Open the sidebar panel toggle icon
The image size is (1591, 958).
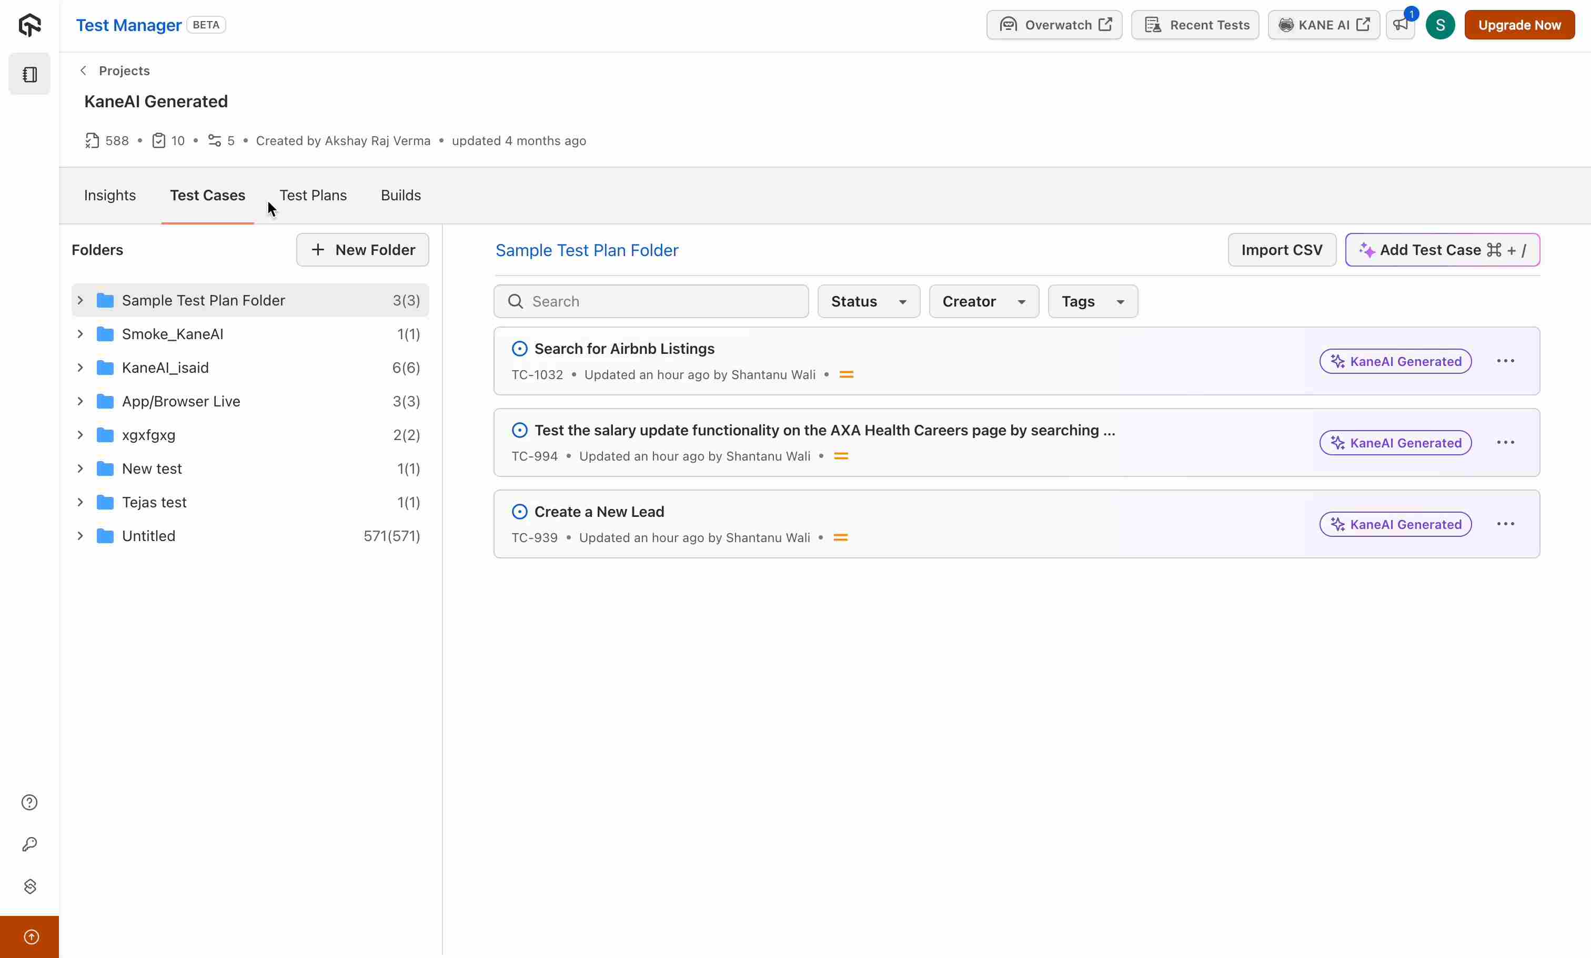point(29,74)
